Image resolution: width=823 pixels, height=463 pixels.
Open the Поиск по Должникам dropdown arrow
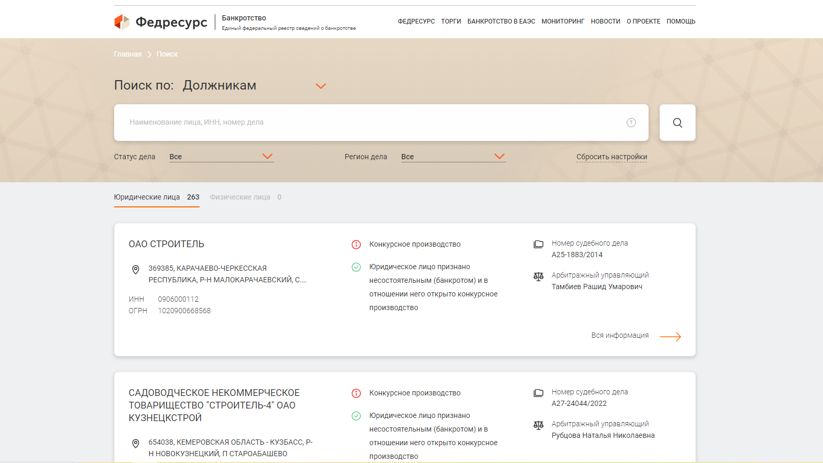pyautogui.click(x=321, y=86)
